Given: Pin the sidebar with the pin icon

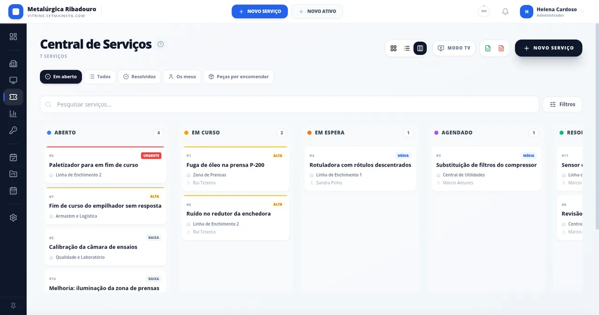Looking at the screenshot, I should click(x=13, y=305).
